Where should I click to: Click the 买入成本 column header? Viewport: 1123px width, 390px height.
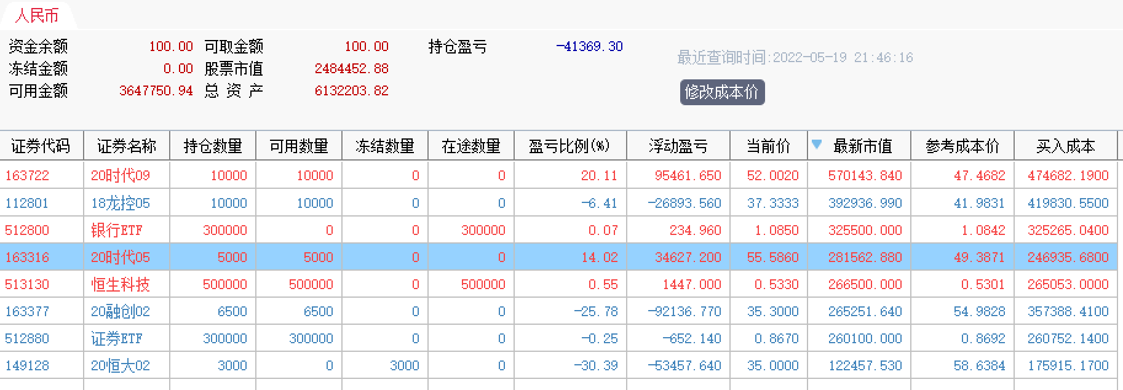tap(1066, 146)
